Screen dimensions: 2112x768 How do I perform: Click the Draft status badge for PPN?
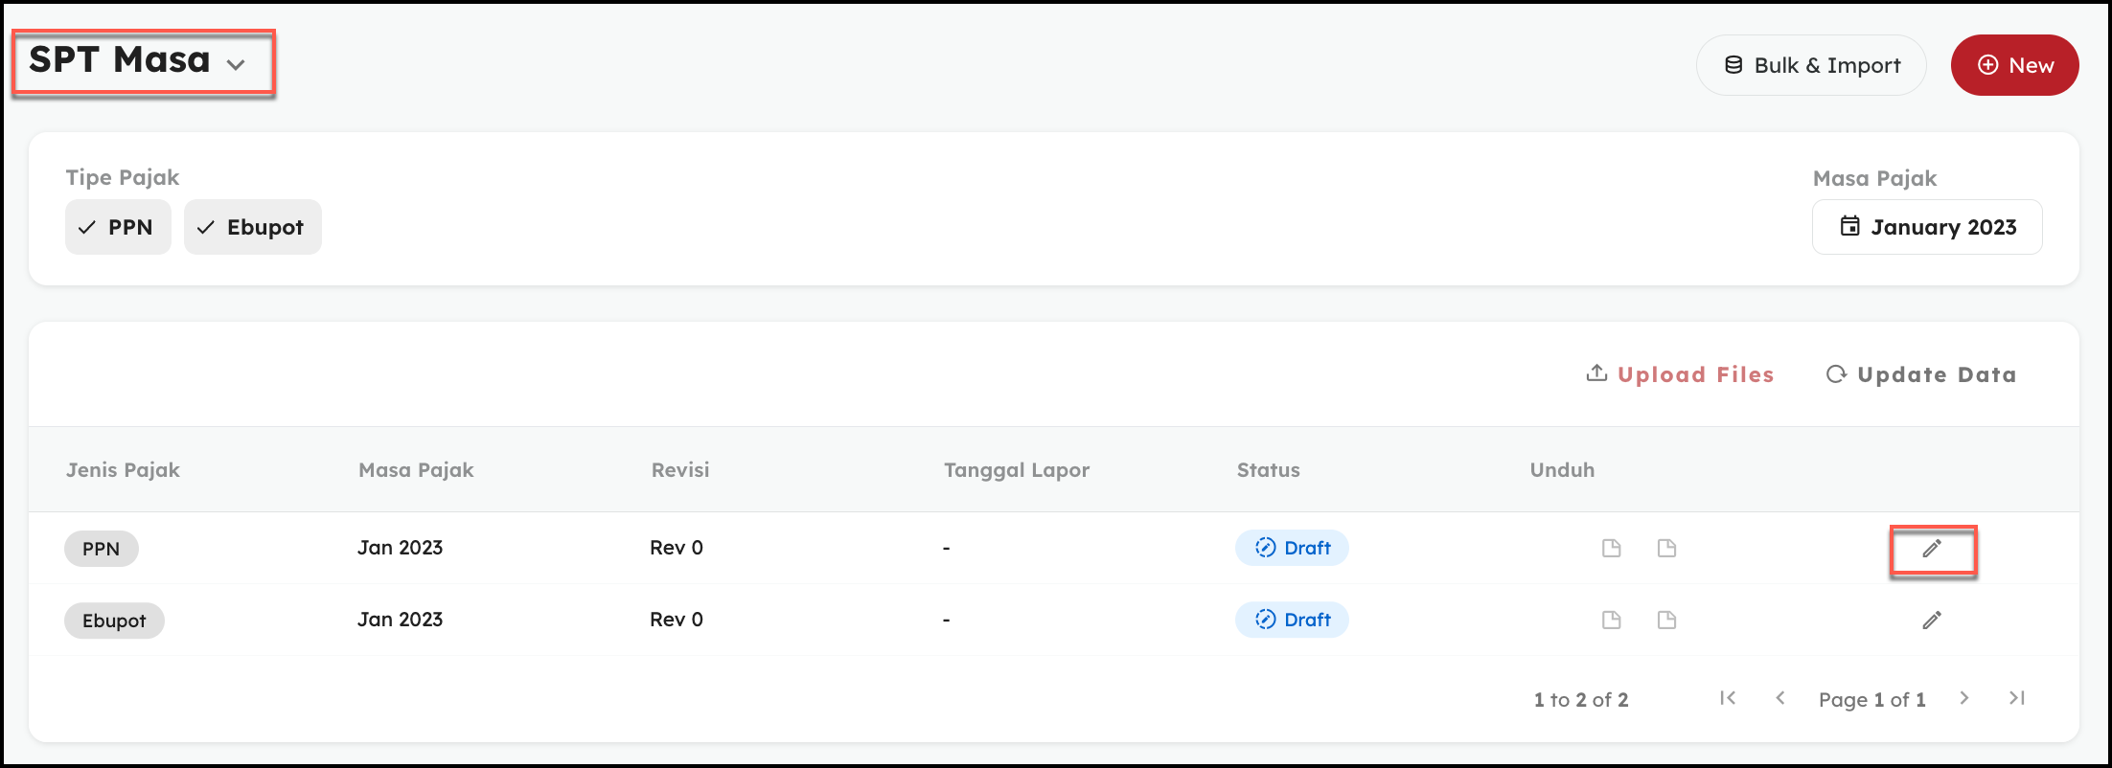click(1292, 548)
